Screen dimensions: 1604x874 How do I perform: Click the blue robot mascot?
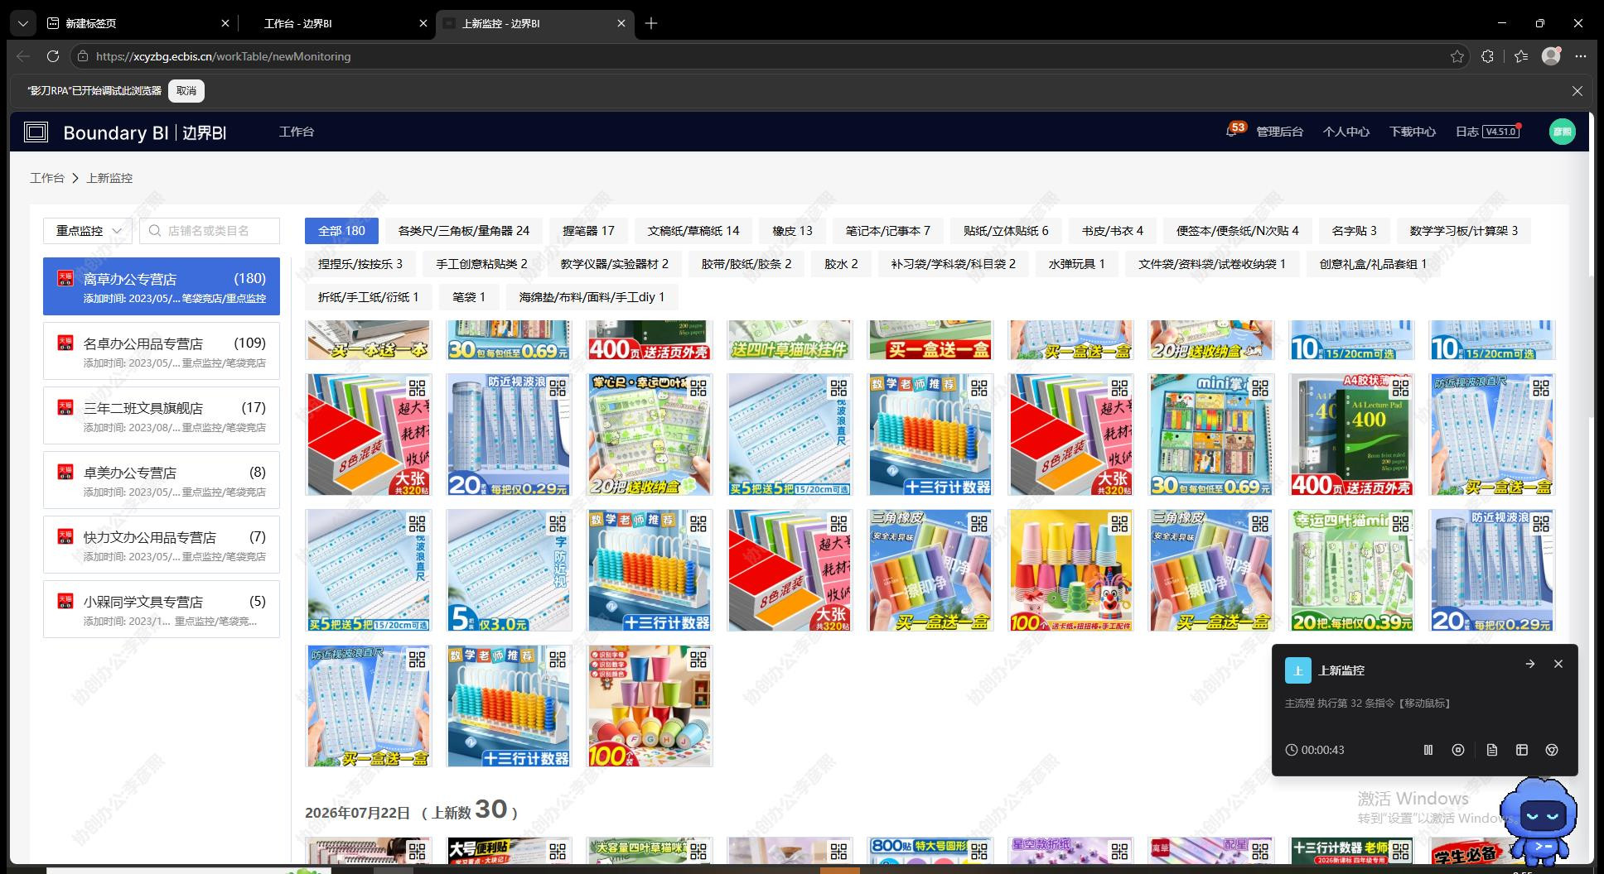coord(1541,822)
